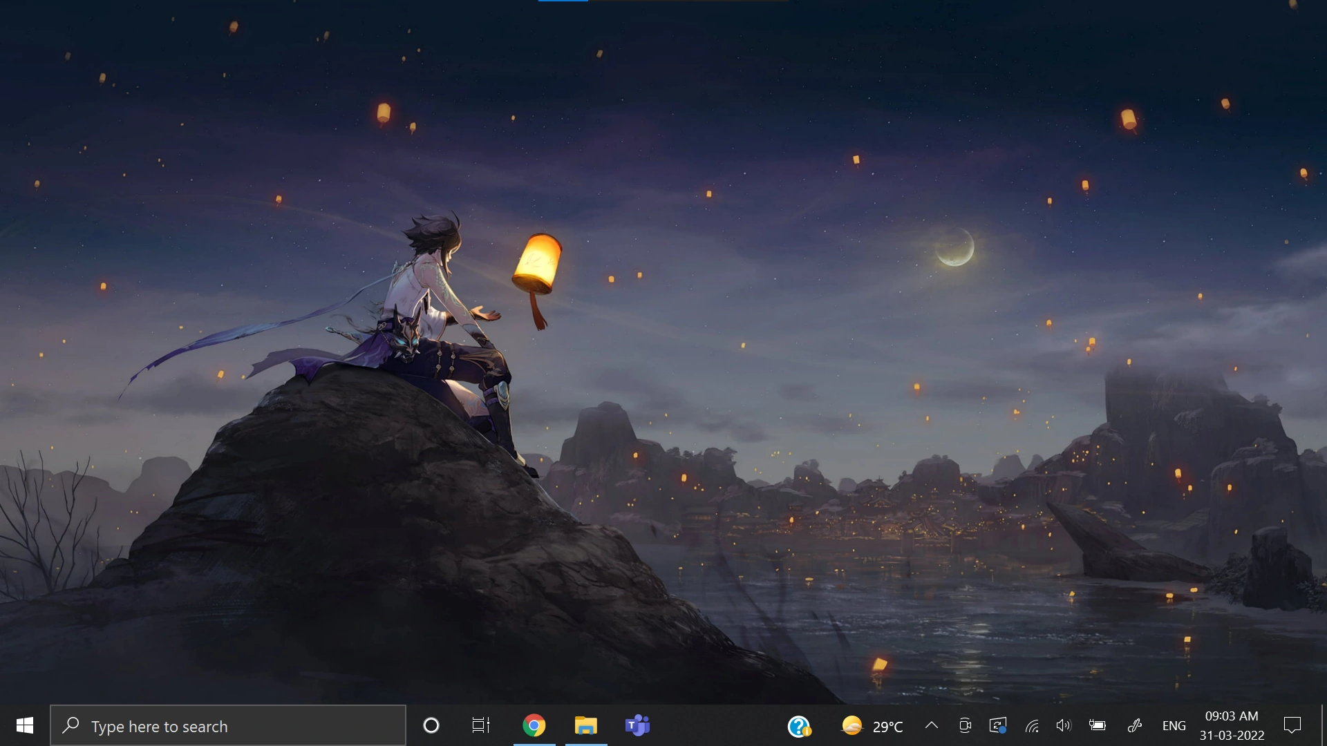This screenshot has height=746, width=1327.
Task: Open the battery power status icon
Action: [1098, 725]
